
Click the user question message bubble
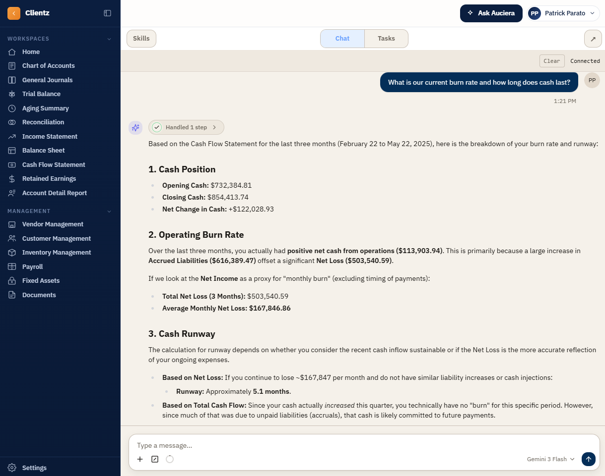coord(479,82)
